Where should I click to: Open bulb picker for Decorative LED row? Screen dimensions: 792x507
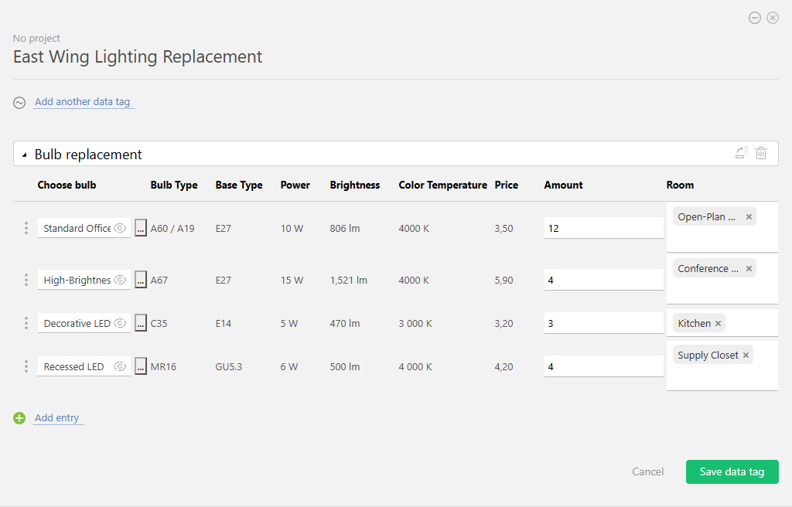pyautogui.click(x=141, y=323)
